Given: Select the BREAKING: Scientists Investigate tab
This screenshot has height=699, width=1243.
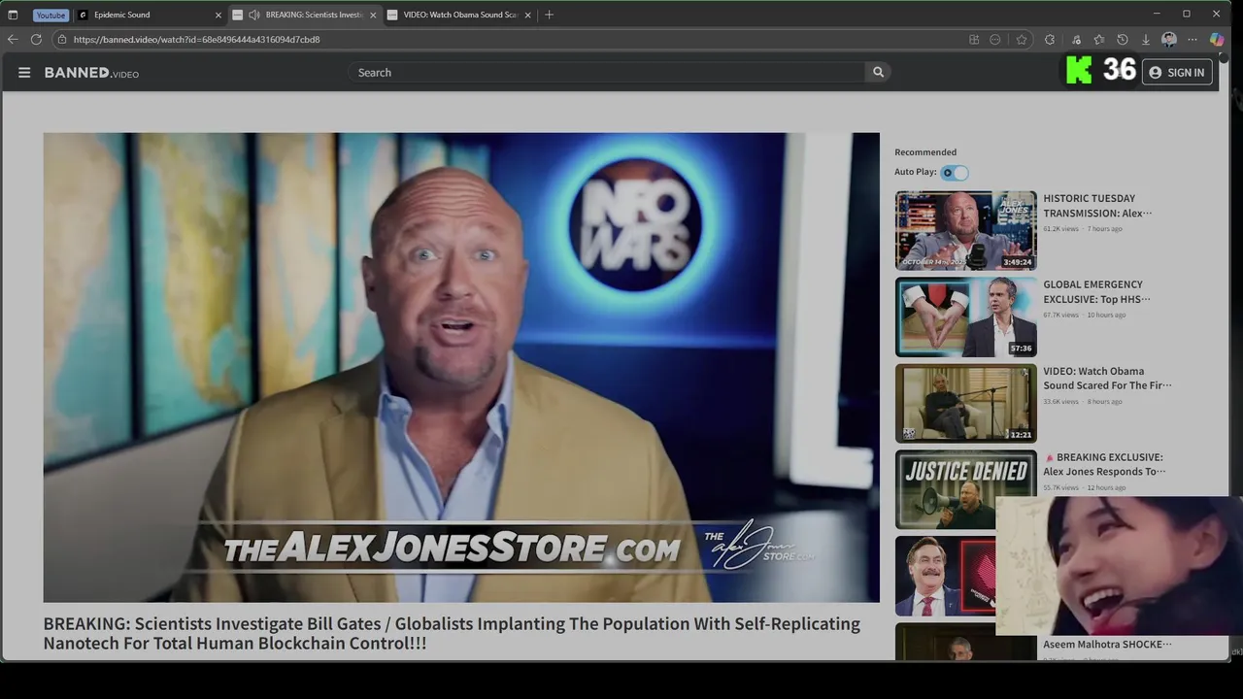Looking at the screenshot, I should click(306, 15).
